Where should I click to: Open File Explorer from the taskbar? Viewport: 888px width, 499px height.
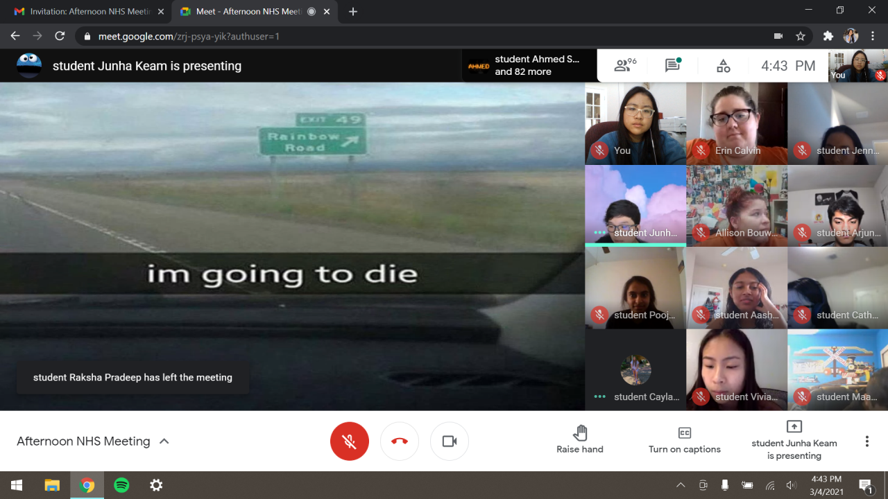pyautogui.click(x=52, y=485)
